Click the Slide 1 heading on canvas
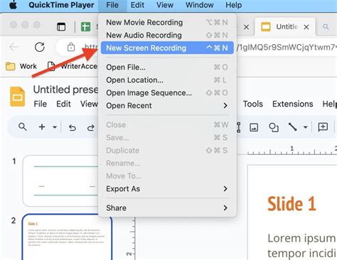The height and width of the screenshot is (260, 337). tap(291, 204)
